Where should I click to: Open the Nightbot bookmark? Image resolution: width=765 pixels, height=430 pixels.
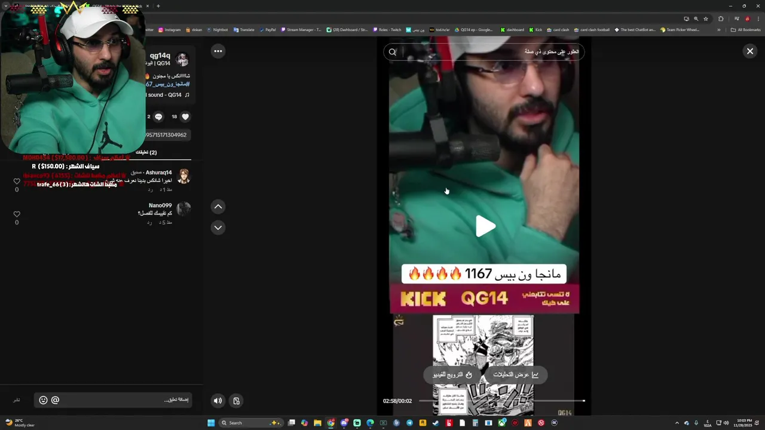218,30
